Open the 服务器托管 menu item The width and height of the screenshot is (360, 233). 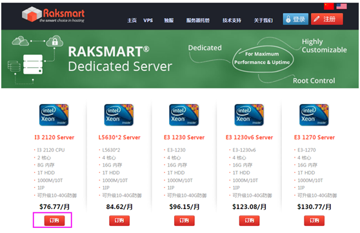point(198,21)
